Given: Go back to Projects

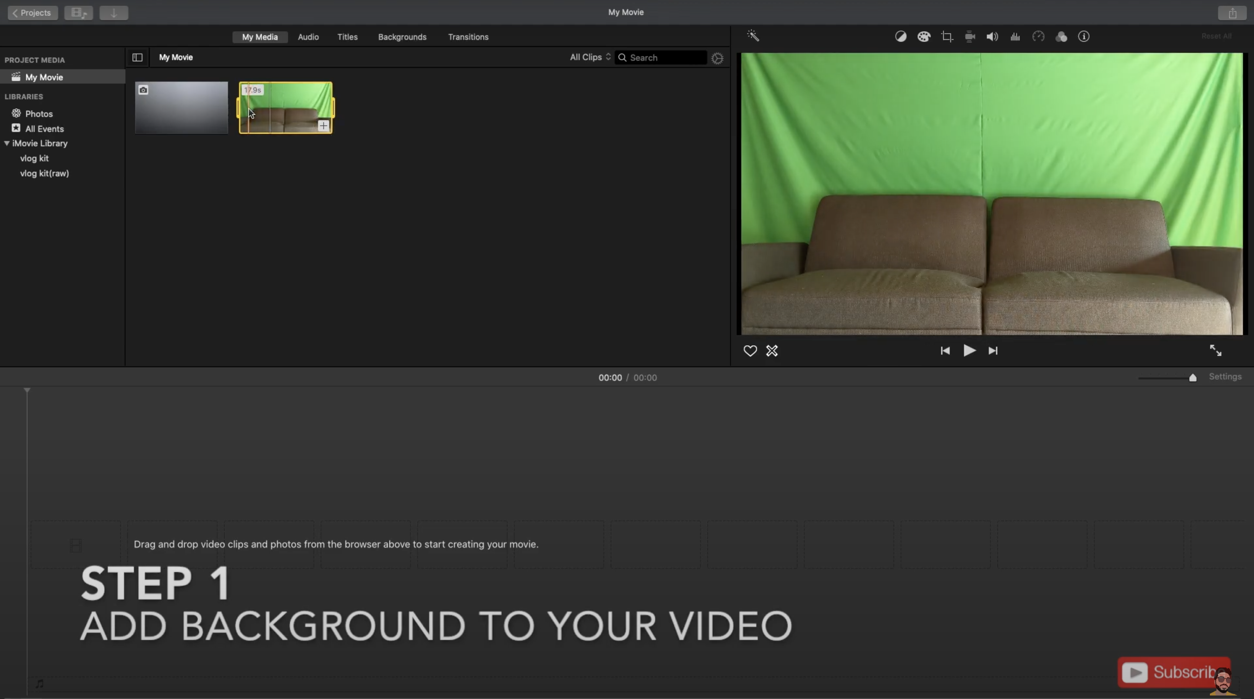Looking at the screenshot, I should click(x=32, y=13).
